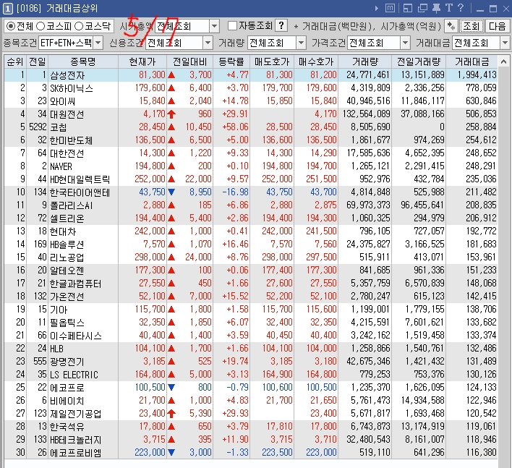Click the title bar play arrow icon

[377, 8]
